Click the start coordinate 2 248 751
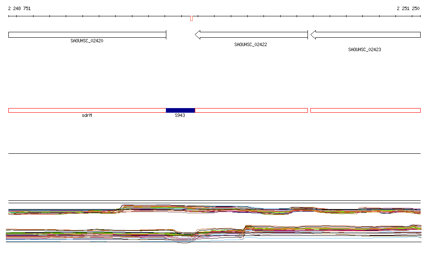This screenshot has height=256, width=429. coord(19,8)
